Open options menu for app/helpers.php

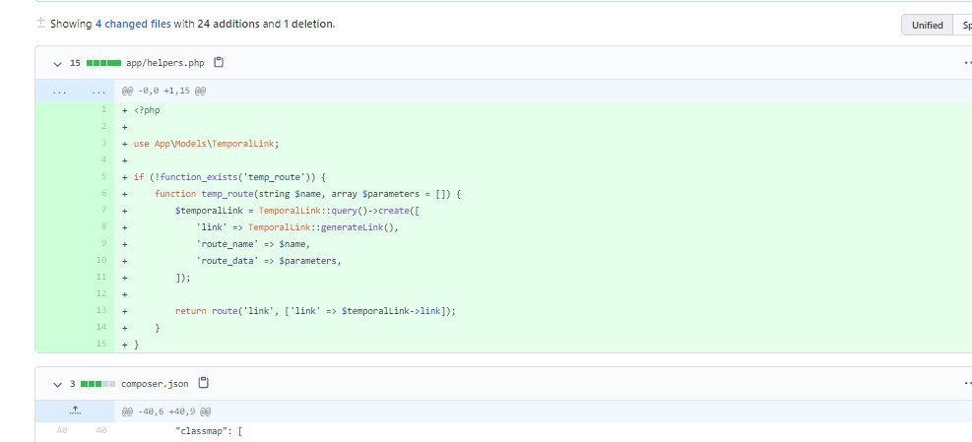click(968, 63)
